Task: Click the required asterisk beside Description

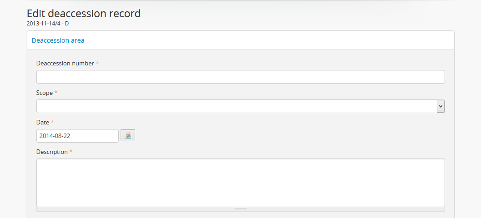Action: (x=71, y=152)
